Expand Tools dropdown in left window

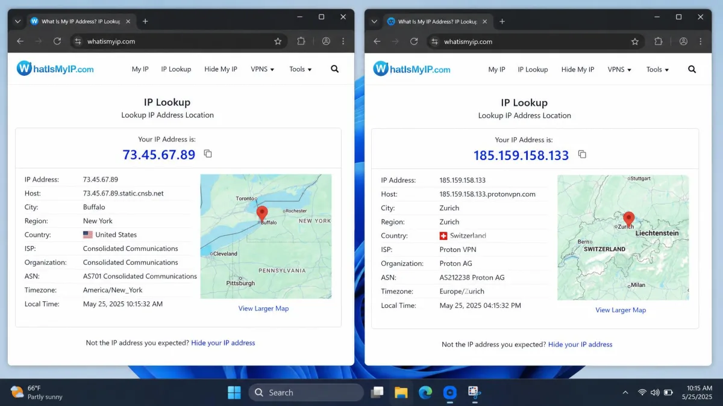click(x=301, y=69)
